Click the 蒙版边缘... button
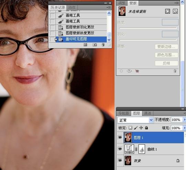The height and width of the screenshot is (170, 186). tap(166, 47)
